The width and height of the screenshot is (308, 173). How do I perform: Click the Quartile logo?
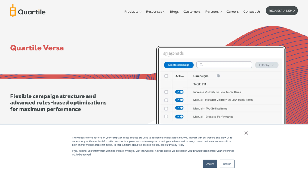(x=28, y=11)
